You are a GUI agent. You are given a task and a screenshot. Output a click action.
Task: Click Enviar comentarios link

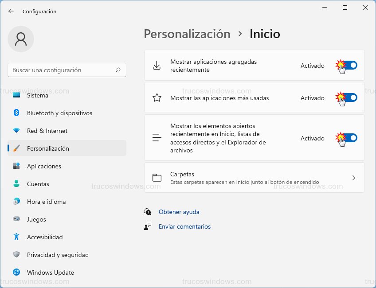pos(184,226)
